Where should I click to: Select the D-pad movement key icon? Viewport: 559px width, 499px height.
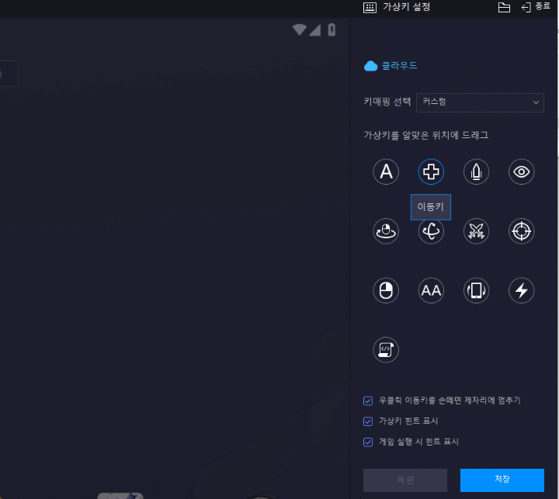pyautogui.click(x=431, y=172)
